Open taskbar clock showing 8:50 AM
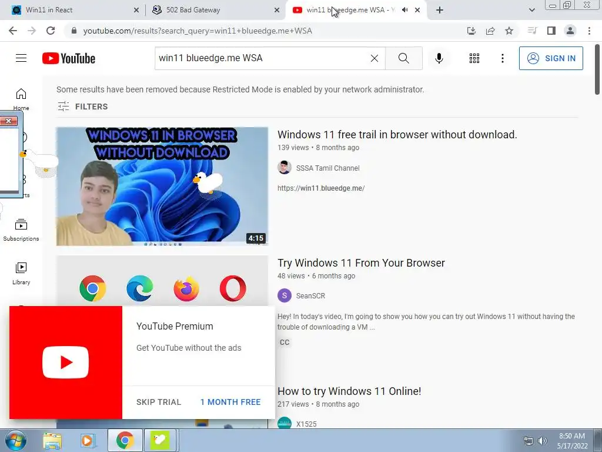The image size is (602, 452). point(572,441)
